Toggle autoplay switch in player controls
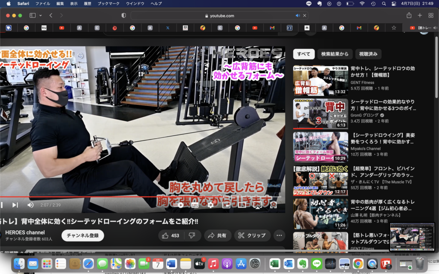The image size is (439, 274). (180, 205)
